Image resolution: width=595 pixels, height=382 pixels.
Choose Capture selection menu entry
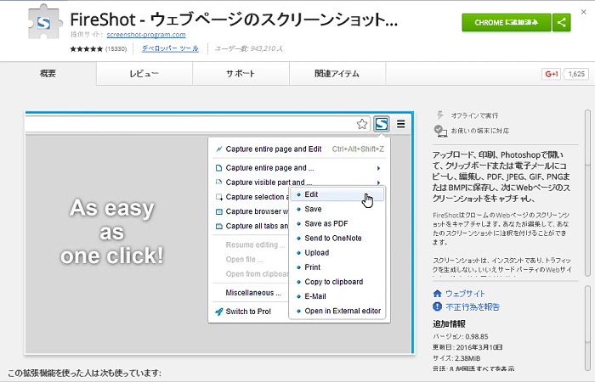click(252, 197)
